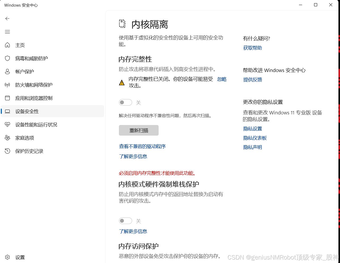Screen dimensions: 340x263
Task: Click the 更改你的隐私设置 heading
Action: click(x=263, y=102)
